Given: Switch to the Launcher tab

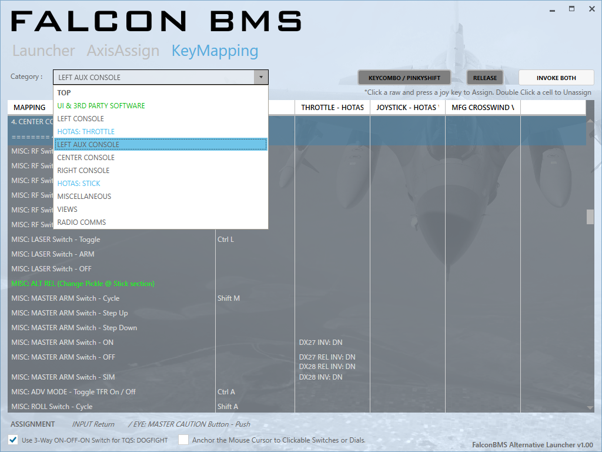Looking at the screenshot, I should pos(44,51).
